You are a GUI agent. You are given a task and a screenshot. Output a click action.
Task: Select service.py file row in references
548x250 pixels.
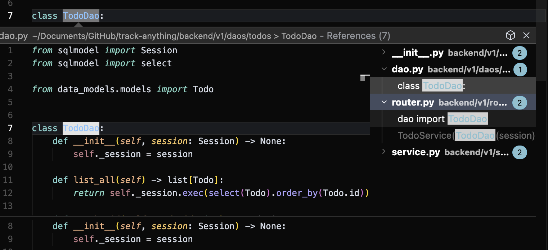453,152
